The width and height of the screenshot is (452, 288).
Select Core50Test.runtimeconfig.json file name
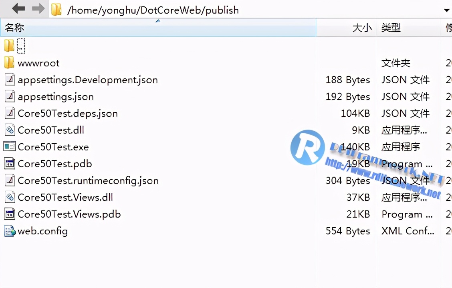pyautogui.click(x=88, y=181)
